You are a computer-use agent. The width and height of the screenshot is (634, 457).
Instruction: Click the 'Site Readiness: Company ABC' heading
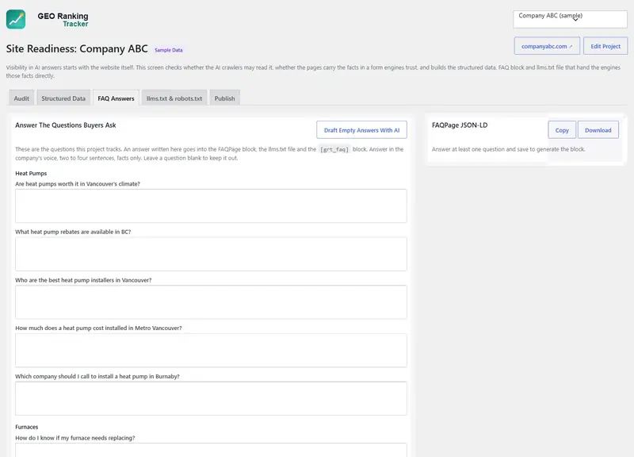pyautogui.click(x=77, y=48)
